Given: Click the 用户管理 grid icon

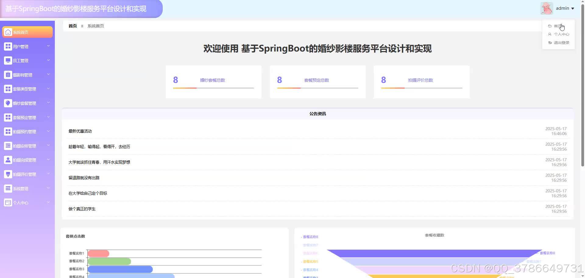Looking at the screenshot, I should pos(8,46).
